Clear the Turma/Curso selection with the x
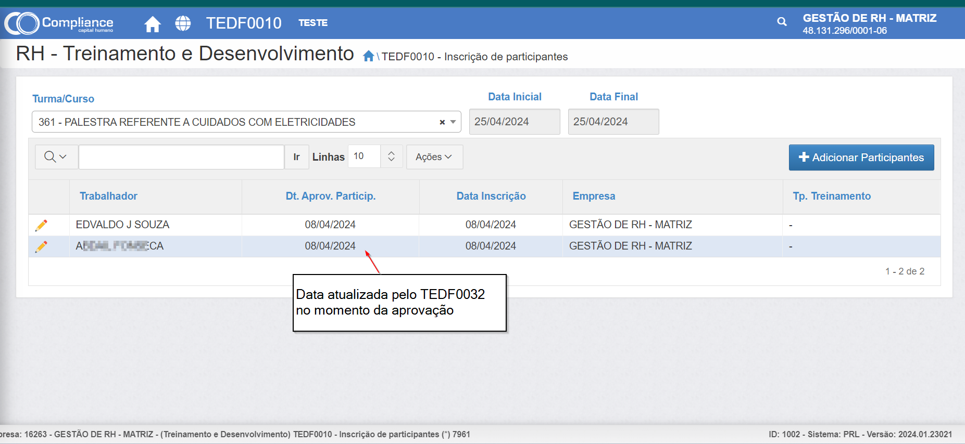The image size is (965, 444). (442, 122)
